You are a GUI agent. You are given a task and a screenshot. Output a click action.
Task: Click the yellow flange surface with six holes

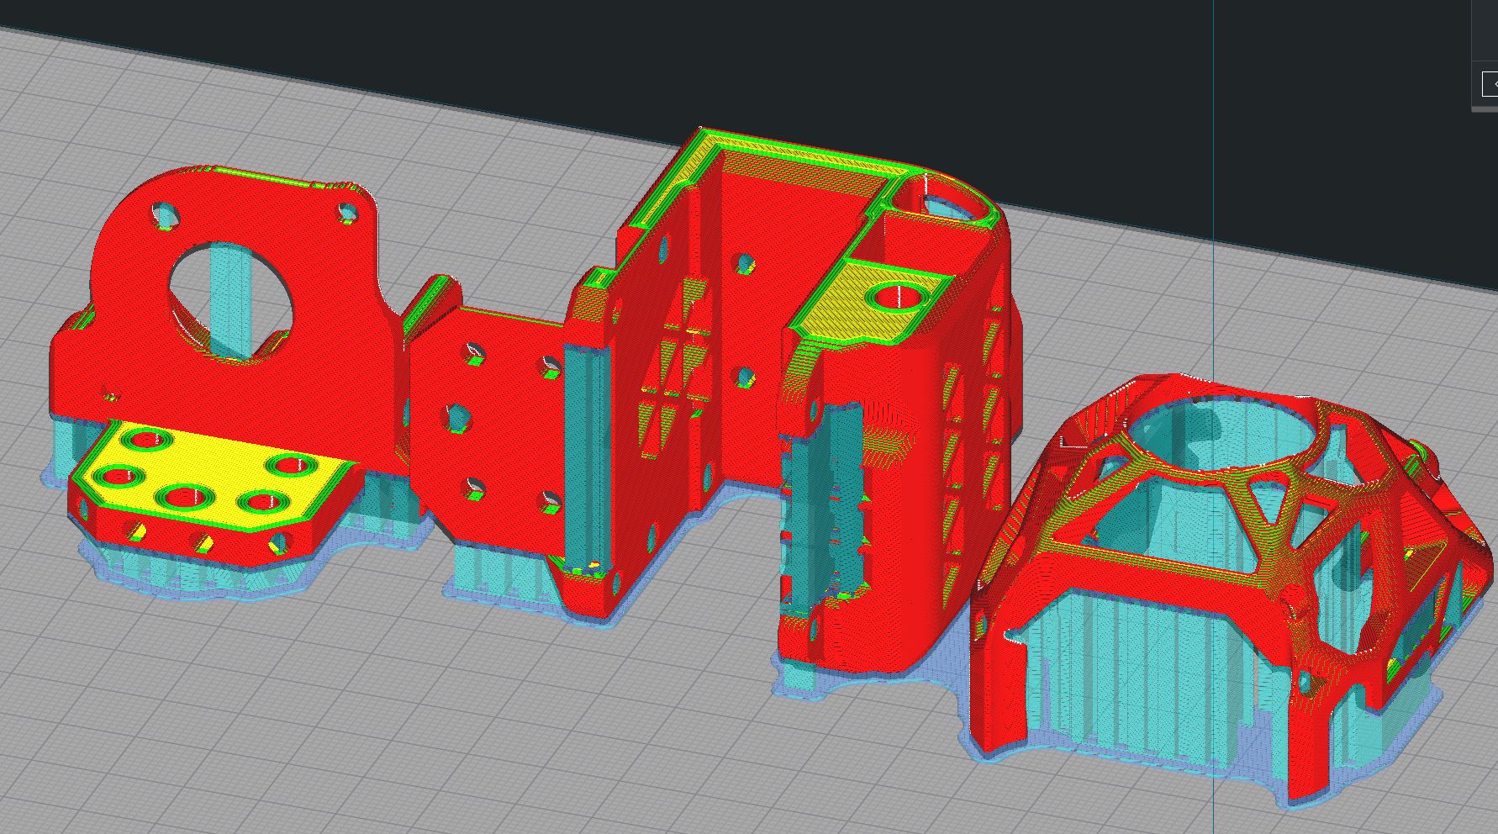[215, 476]
